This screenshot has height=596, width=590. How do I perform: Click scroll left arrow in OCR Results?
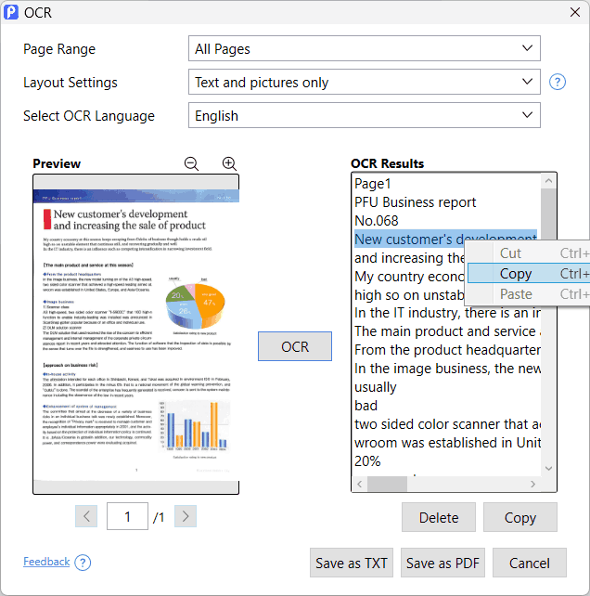(x=360, y=484)
